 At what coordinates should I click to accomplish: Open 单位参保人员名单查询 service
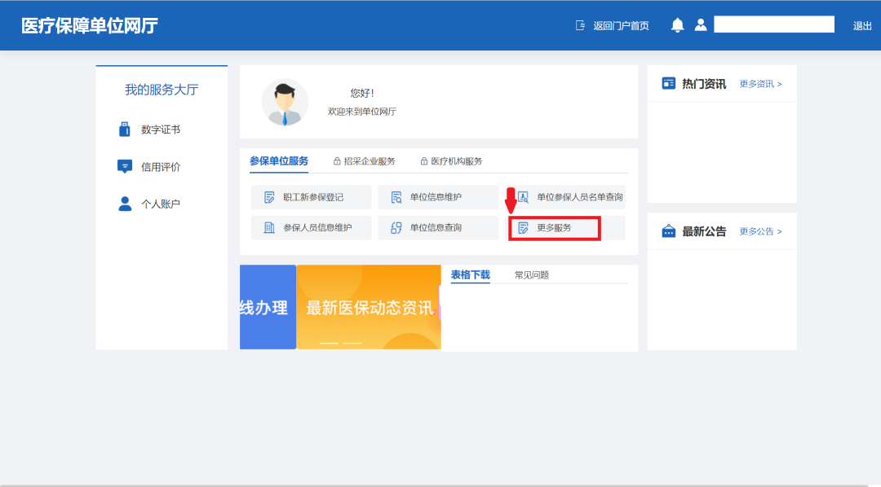point(565,197)
